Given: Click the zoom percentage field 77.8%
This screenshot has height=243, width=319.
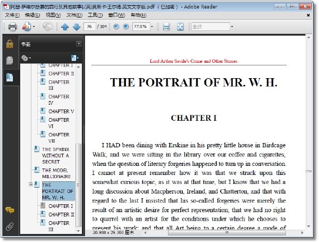Looking at the screenshot, I should point(141,27).
